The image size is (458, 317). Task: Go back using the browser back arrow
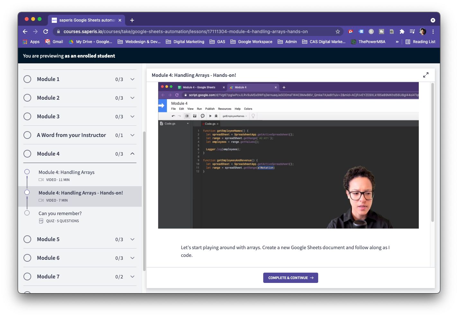[x=25, y=32]
